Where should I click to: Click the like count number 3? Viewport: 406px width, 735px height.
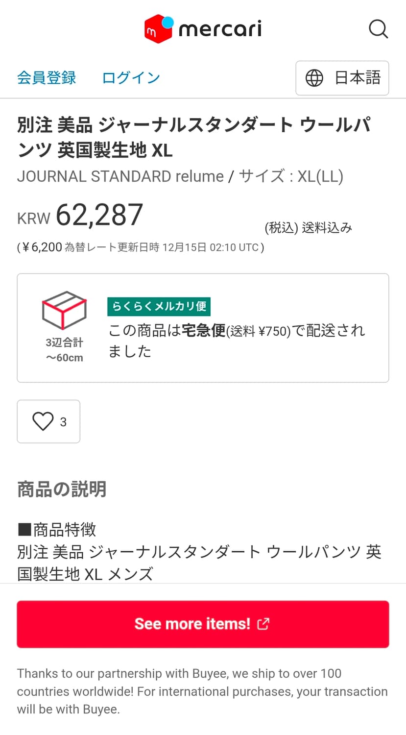(x=63, y=422)
